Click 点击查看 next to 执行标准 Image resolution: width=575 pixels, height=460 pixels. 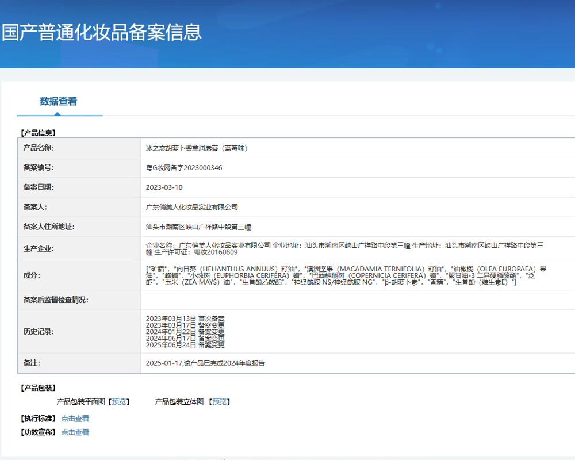click(x=75, y=419)
